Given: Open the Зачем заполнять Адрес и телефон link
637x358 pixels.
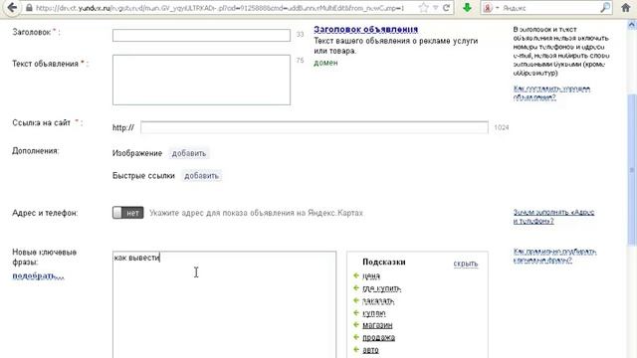Looking at the screenshot, I should coord(553,217).
